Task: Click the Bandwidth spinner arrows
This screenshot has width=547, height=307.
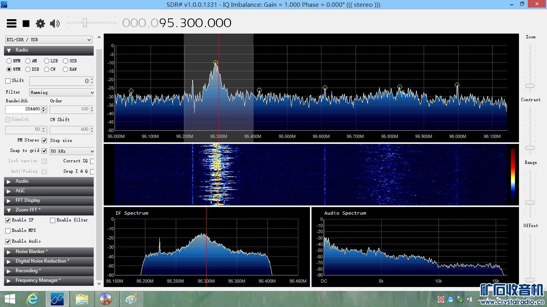Action: [x=44, y=109]
